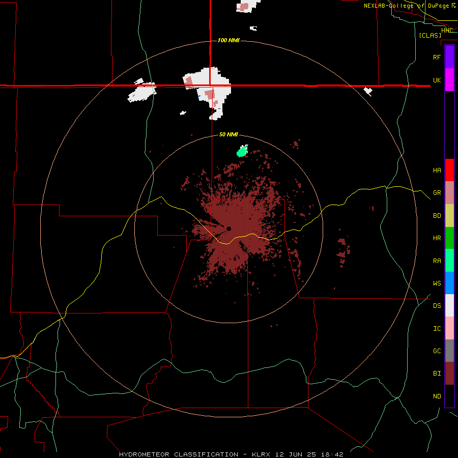Viewport: 458px width, 458px height.
Task: Click the IC legend label
Action: [x=437, y=328]
